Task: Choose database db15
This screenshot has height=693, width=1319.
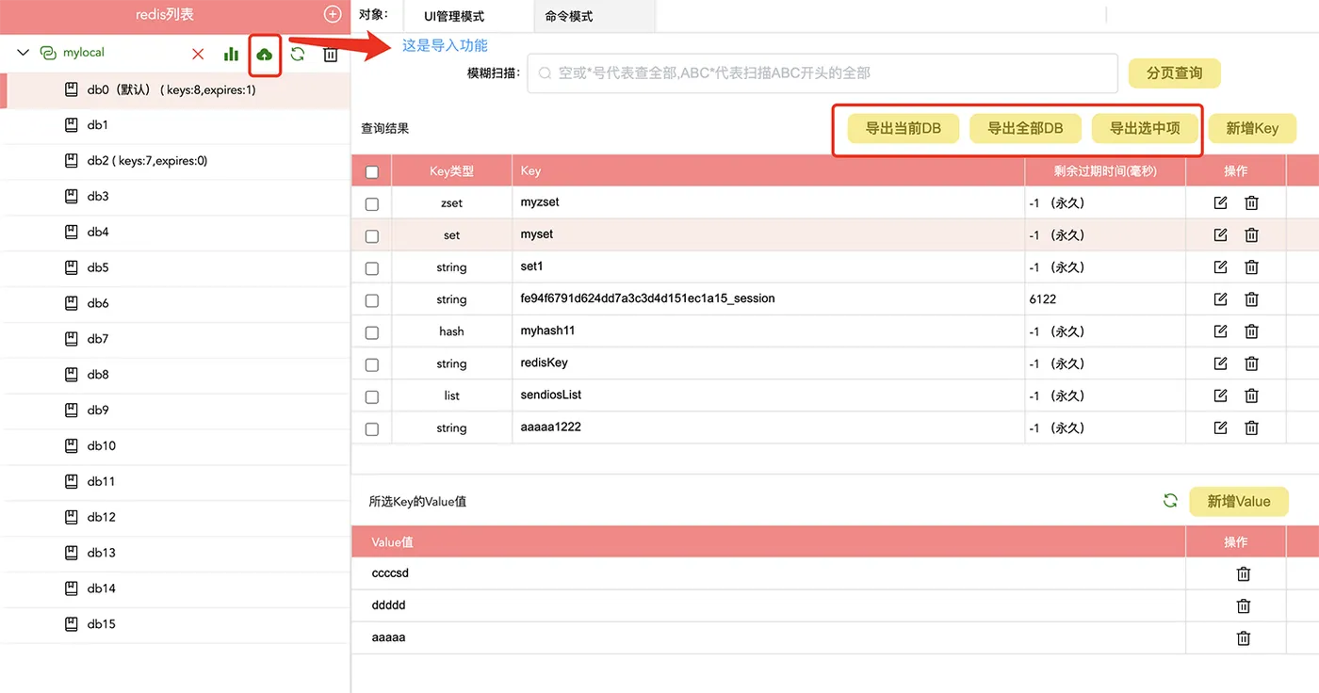Action: (175, 624)
